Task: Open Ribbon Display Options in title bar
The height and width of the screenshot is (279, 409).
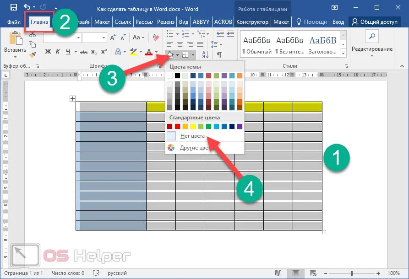Action: (334, 7)
